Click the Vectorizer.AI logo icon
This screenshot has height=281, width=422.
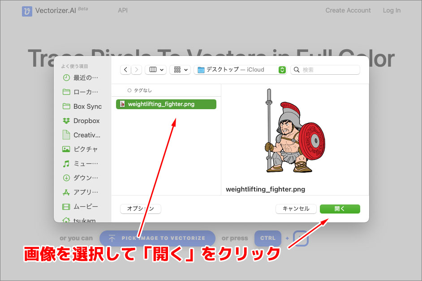tap(26, 10)
